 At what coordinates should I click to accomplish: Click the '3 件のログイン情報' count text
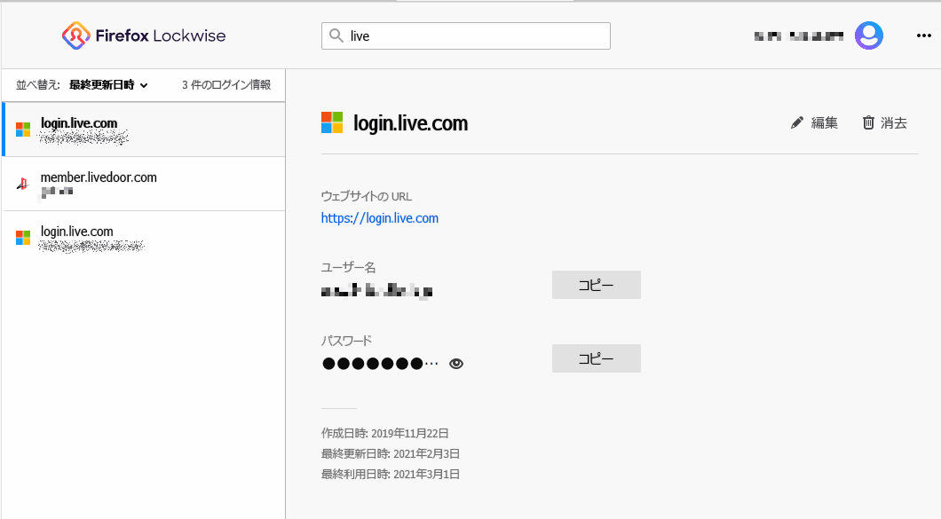pos(226,85)
